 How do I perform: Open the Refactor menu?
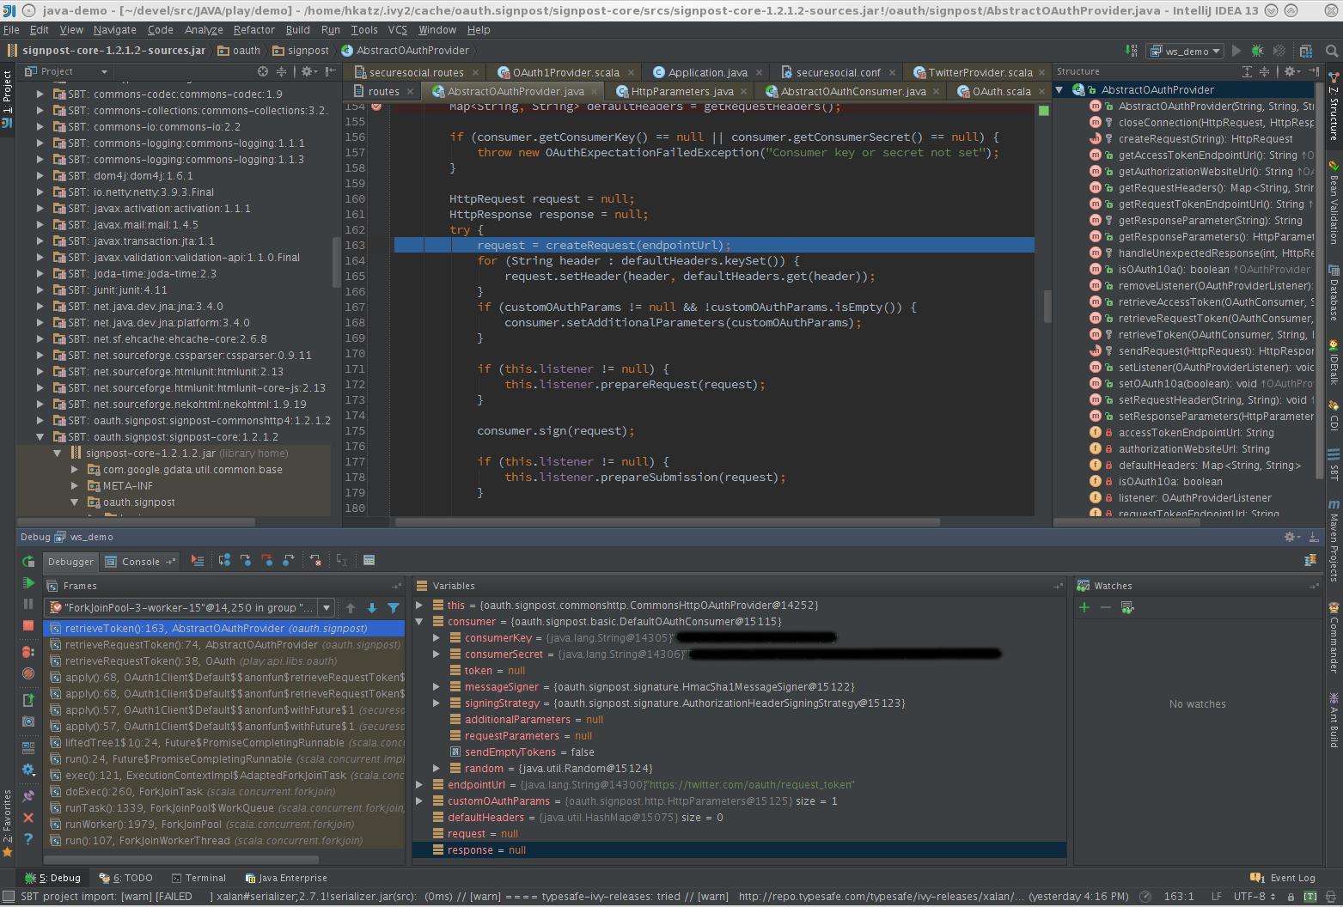coord(254,29)
